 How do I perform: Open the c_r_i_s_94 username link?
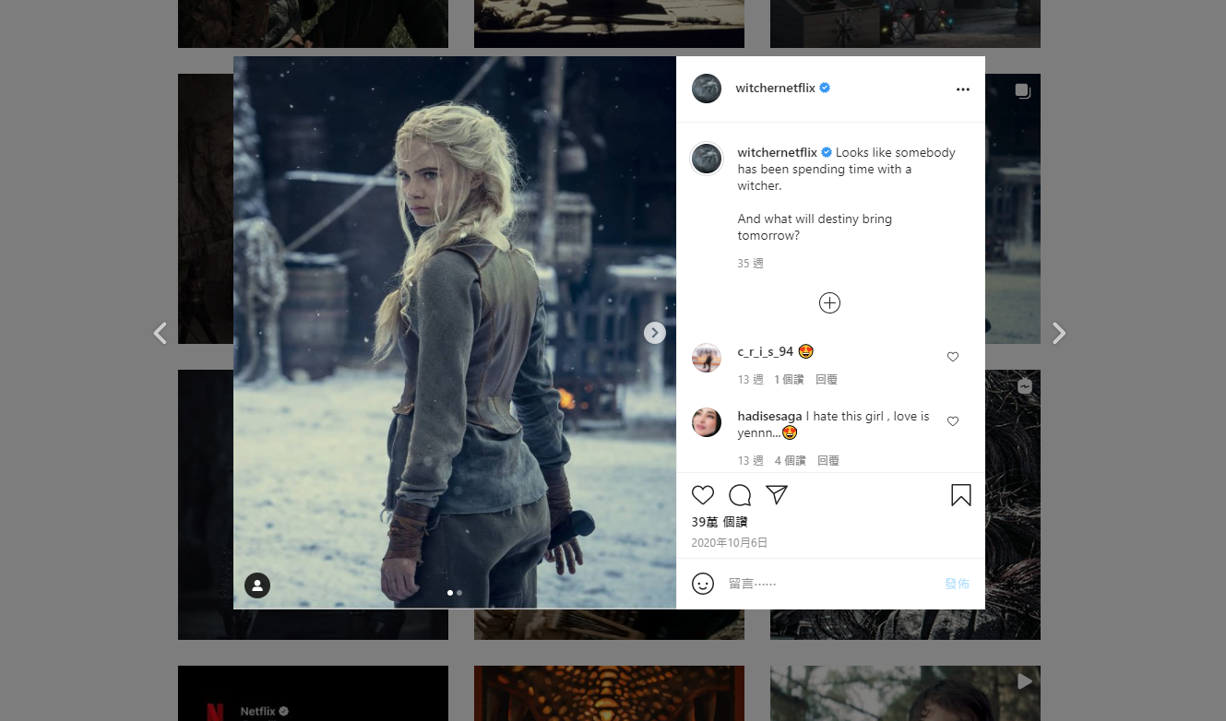pyautogui.click(x=766, y=351)
